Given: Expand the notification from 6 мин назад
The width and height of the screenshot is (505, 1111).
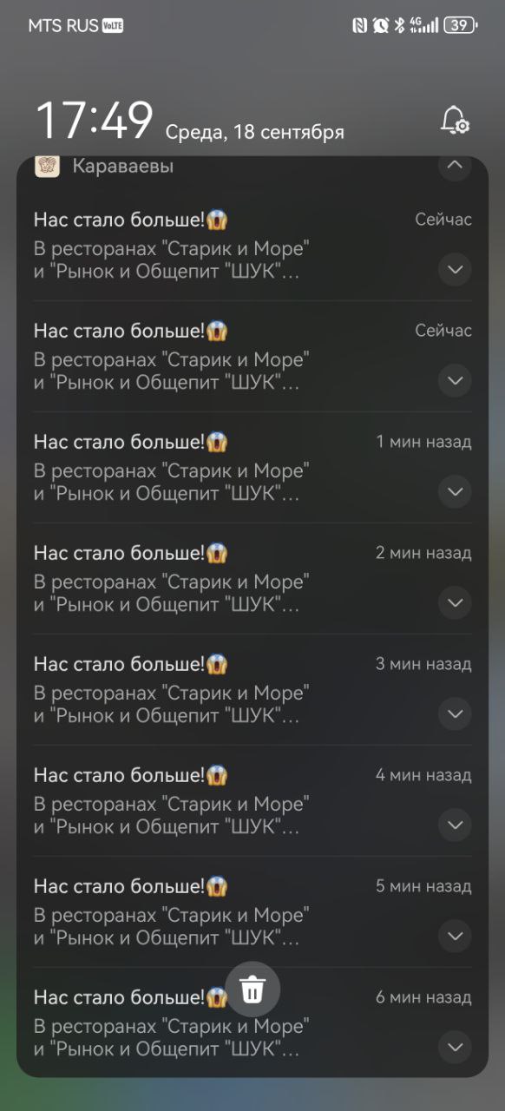Looking at the screenshot, I should [x=455, y=1047].
